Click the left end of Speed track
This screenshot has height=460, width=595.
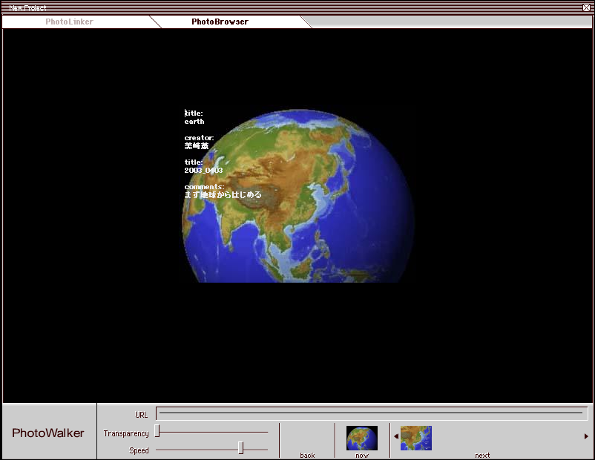click(x=158, y=450)
